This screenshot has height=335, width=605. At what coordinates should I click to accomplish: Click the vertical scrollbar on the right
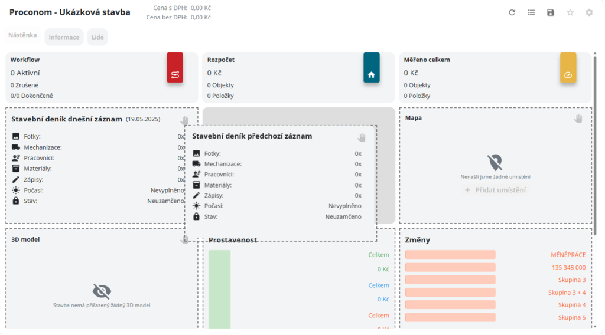click(x=595, y=147)
